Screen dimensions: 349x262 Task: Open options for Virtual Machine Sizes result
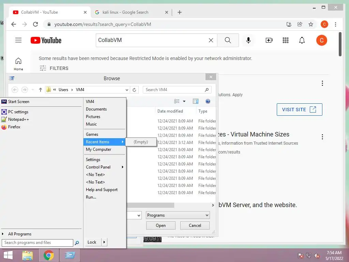pyautogui.click(x=322, y=137)
